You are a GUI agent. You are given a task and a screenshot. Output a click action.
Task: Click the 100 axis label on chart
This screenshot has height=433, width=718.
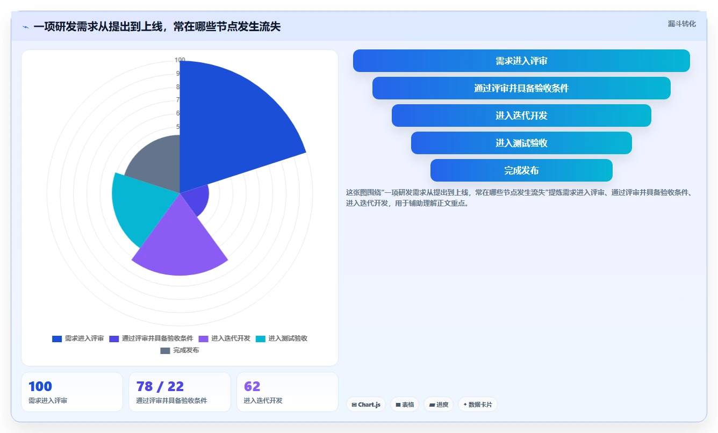click(180, 60)
